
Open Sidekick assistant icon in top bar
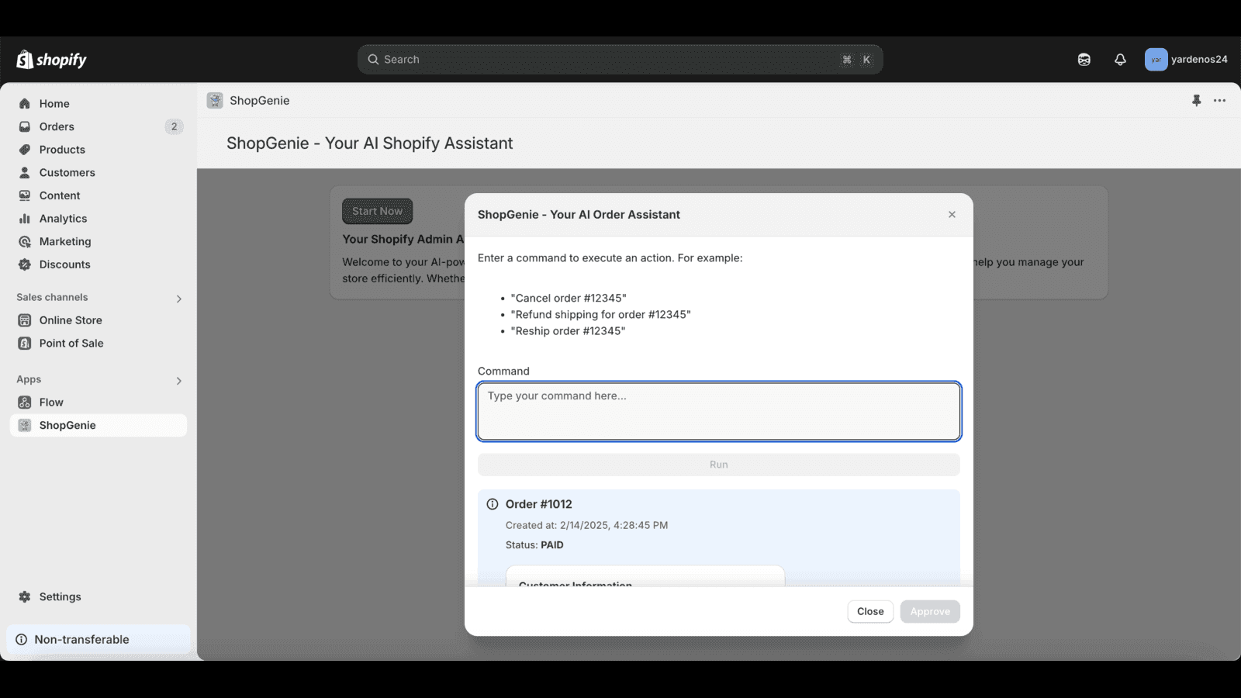click(1084, 60)
